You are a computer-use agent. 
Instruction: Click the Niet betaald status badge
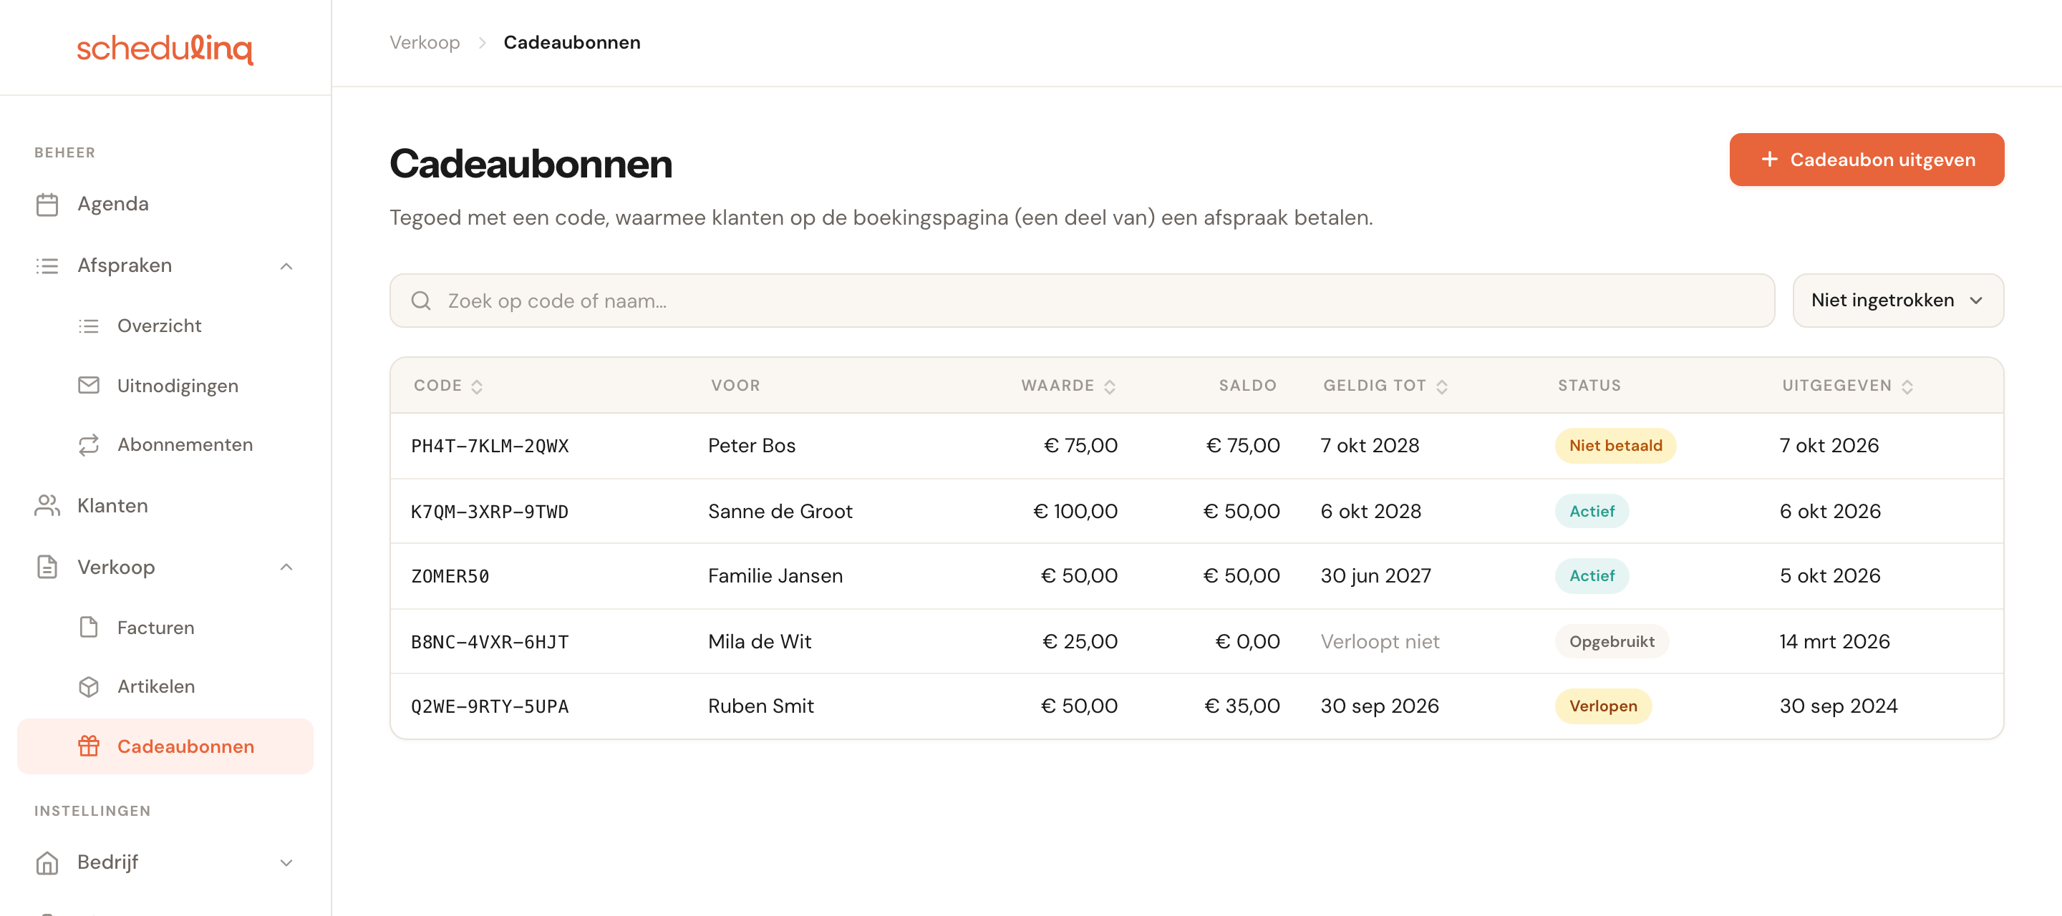[1615, 446]
